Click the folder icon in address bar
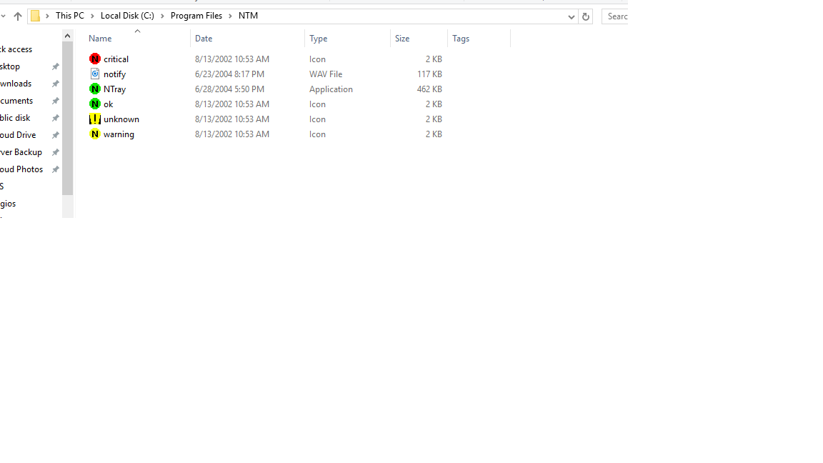Image resolution: width=823 pixels, height=463 pixels. [x=35, y=16]
